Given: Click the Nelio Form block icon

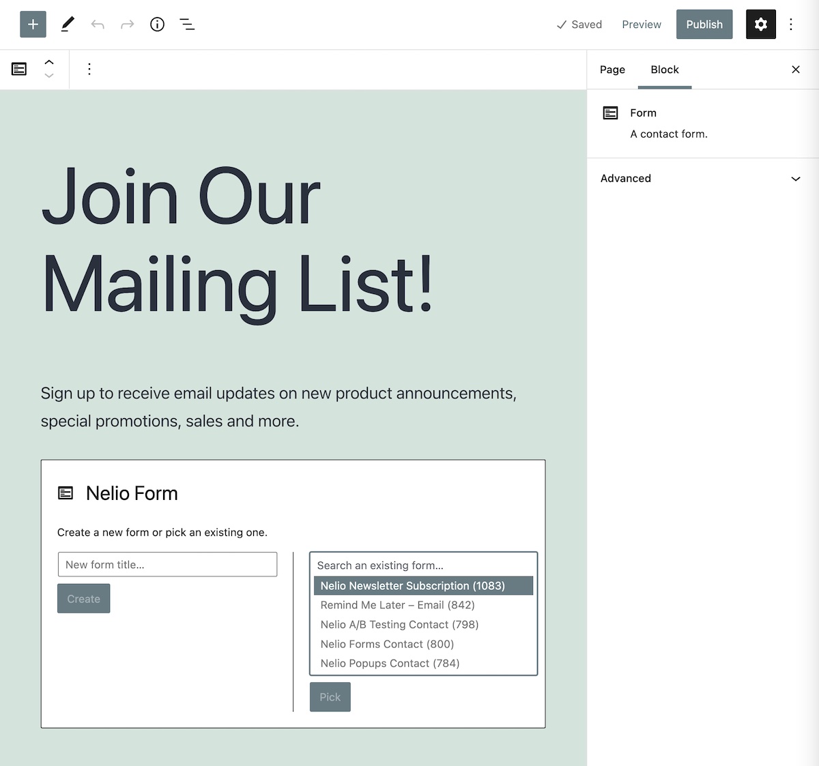Looking at the screenshot, I should pyautogui.click(x=66, y=493).
